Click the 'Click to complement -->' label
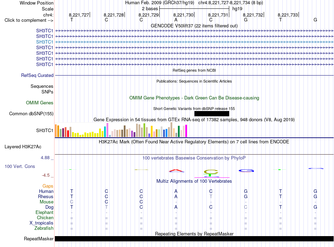 point(29,20)
